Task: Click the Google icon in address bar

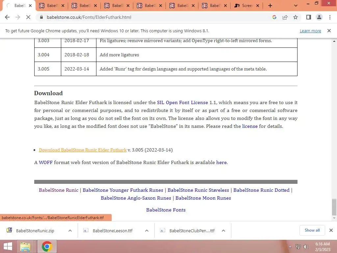Action: (x=274, y=17)
